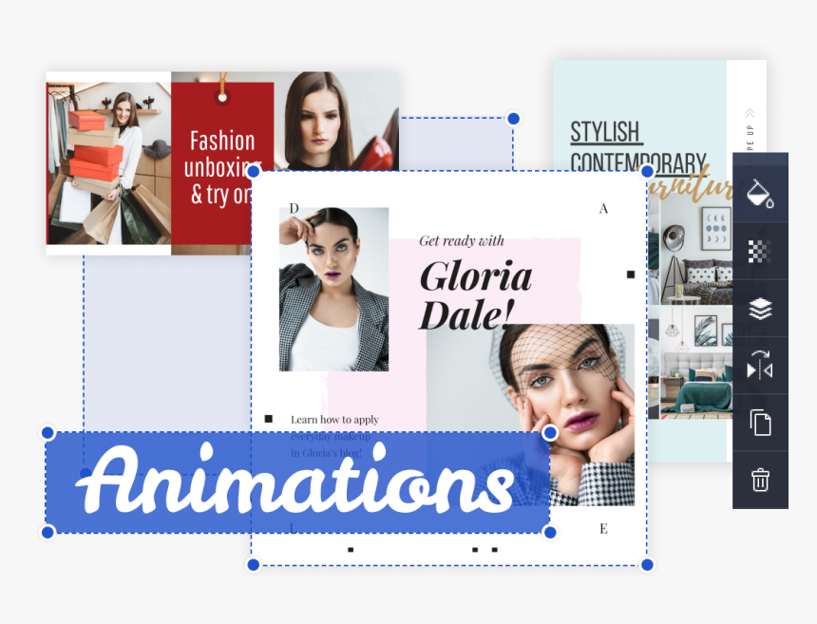This screenshot has width=817, height=624.
Task: Click the STYLISH heading text
Action: point(606,132)
